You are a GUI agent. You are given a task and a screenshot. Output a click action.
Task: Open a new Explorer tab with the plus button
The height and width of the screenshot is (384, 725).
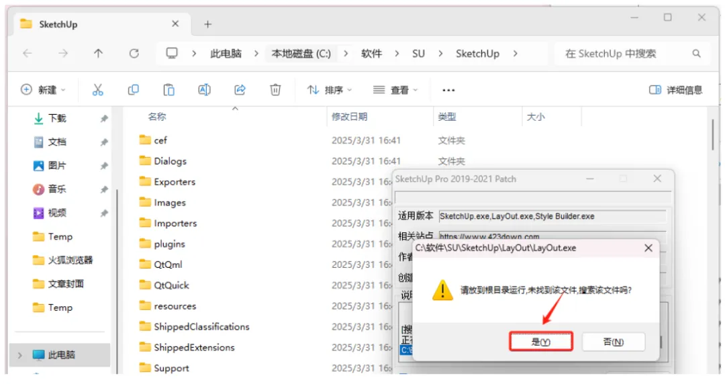207,24
